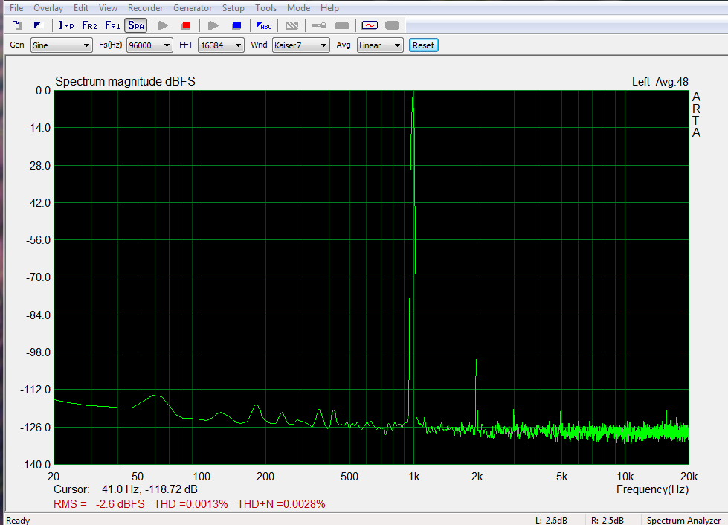Click the yellow cursor line at 41 Hz
This screenshot has height=525, width=728.
click(x=120, y=277)
